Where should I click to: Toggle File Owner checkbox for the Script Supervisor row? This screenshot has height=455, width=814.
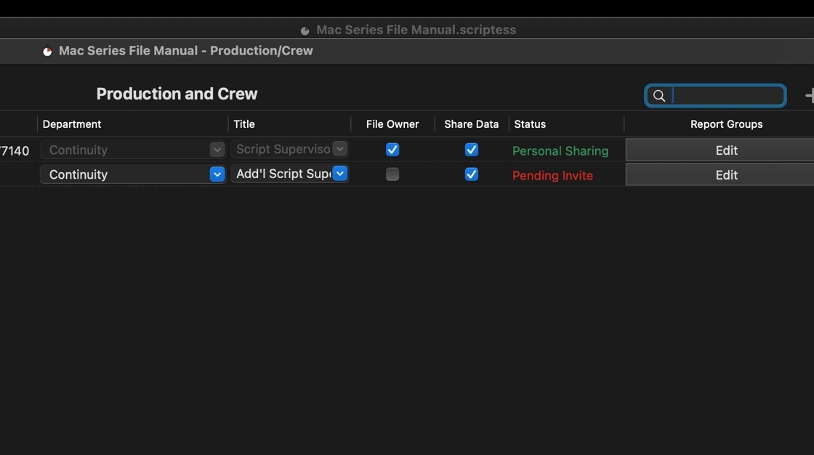tap(392, 150)
